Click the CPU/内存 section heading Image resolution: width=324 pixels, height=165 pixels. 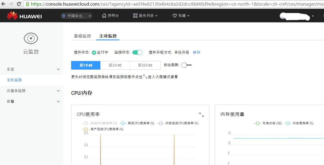click(82, 93)
